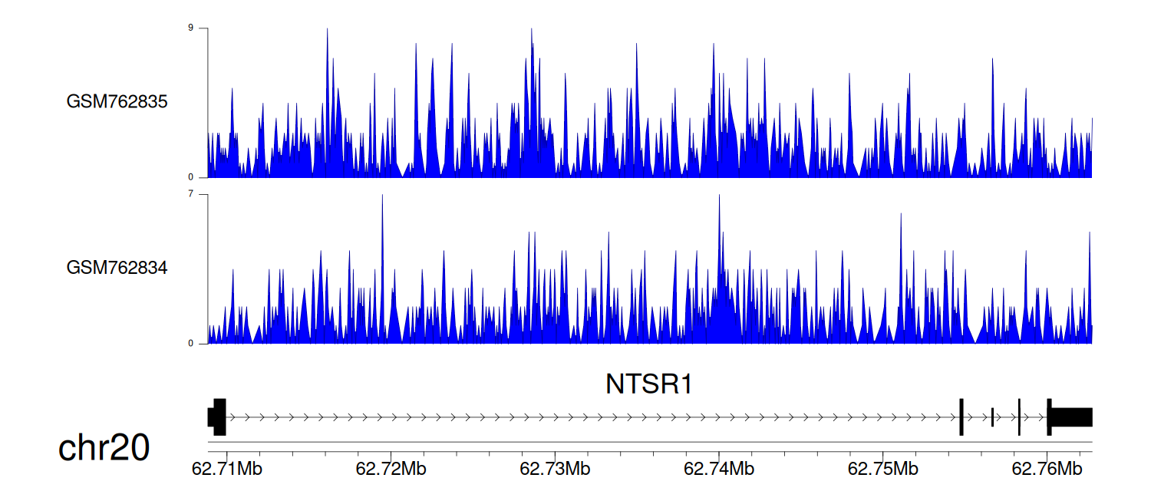The height and width of the screenshot is (491, 1151).
Task: Click the 62.71Mb axis tick label
Action: (227, 467)
